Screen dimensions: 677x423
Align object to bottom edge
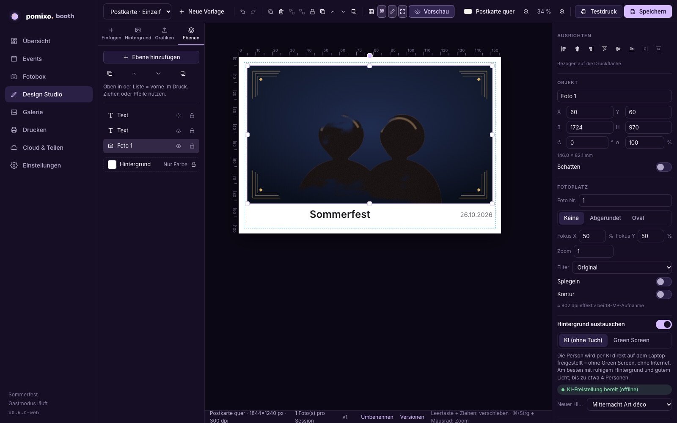point(631,49)
